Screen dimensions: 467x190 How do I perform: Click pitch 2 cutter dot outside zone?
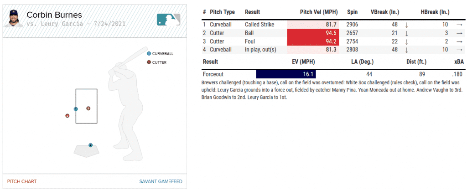[67, 116]
